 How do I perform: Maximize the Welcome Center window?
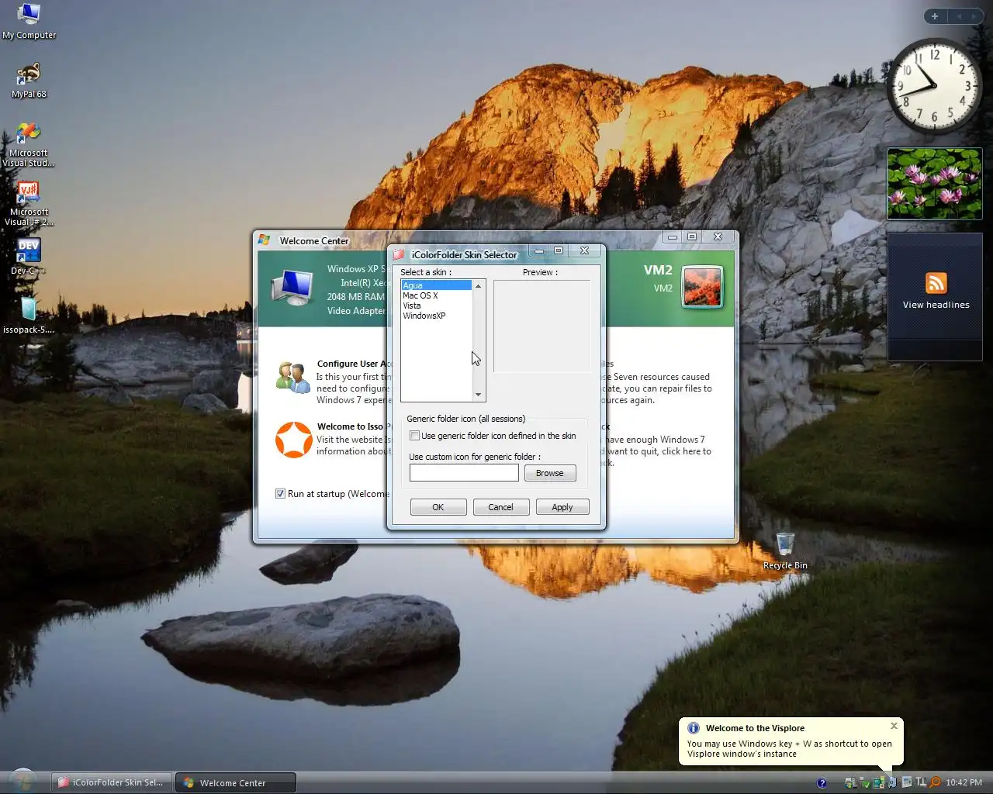(692, 236)
